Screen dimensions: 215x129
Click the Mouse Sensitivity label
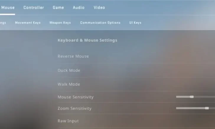pyautogui.click(x=76, y=97)
